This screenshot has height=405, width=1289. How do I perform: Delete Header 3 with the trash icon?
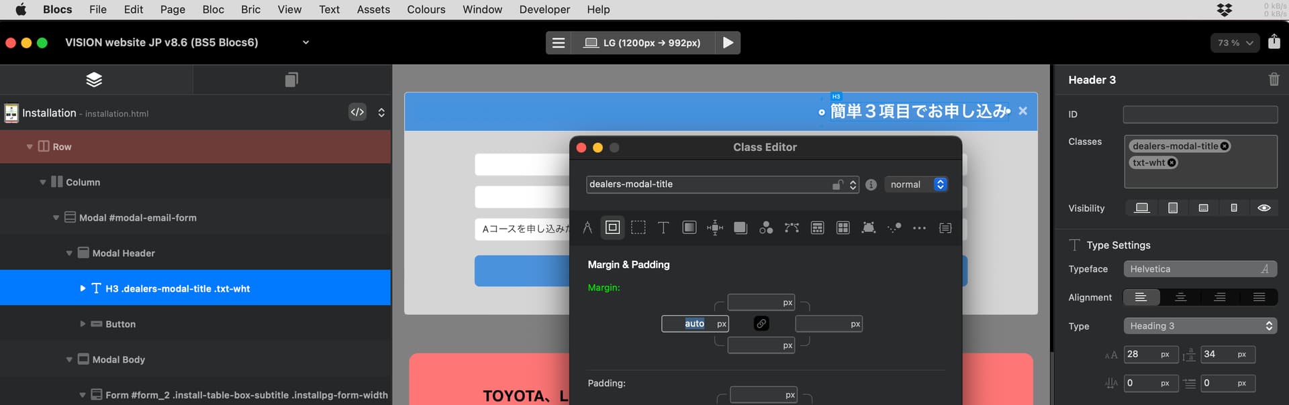coord(1274,80)
